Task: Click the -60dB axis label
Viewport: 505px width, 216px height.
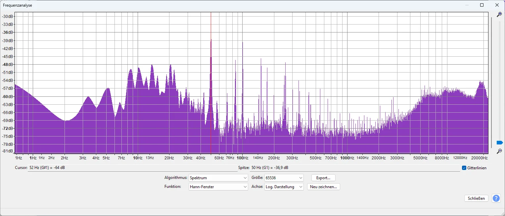Action: 7,96
